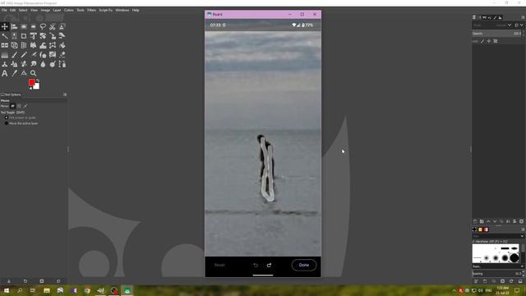Screen dimensions: 526x296
Task: Click the white background color swatch
Action: [x=36, y=86]
